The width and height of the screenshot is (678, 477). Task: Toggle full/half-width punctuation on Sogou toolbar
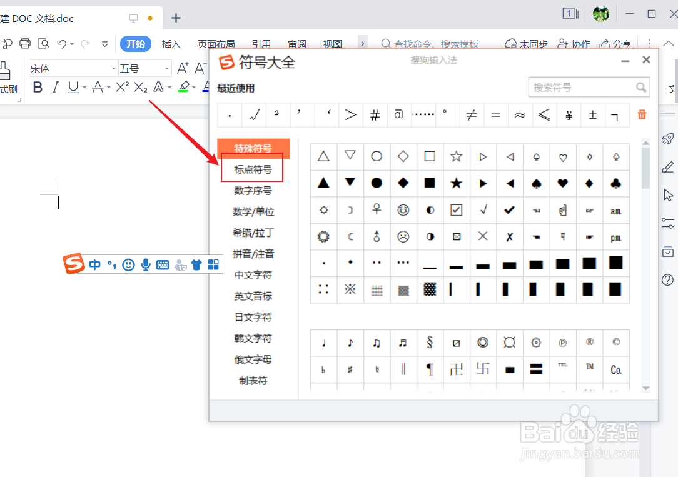click(111, 264)
